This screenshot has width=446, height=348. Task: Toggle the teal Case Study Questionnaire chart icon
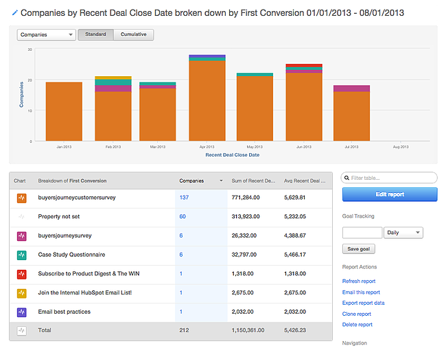pos(21,255)
